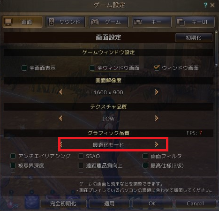Select next screen resolution with right arrow
The image size is (219, 211).
[157, 92]
